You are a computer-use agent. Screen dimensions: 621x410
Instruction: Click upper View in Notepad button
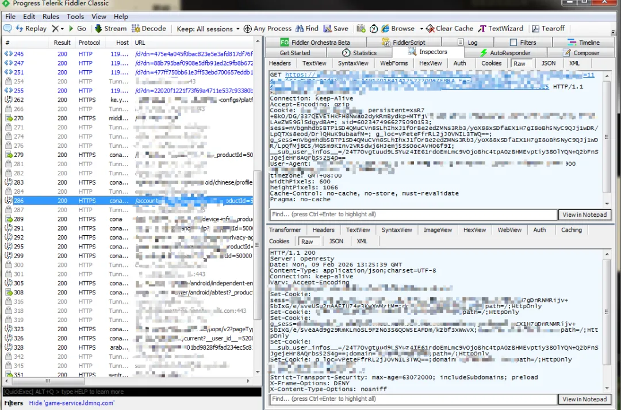(x=585, y=214)
